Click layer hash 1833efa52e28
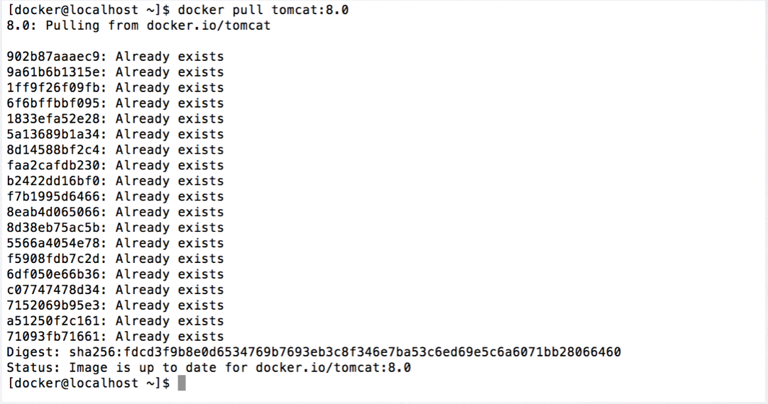Image resolution: width=768 pixels, height=404 pixels. pos(54,119)
